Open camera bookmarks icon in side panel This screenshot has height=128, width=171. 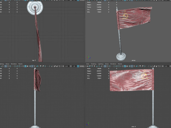pyautogui.click(x=94, y=66)
